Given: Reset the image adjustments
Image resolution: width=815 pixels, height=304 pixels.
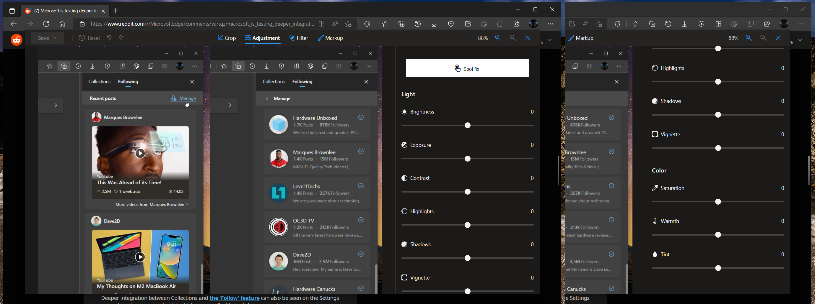Looking at the screenshot, I should 90,38.
